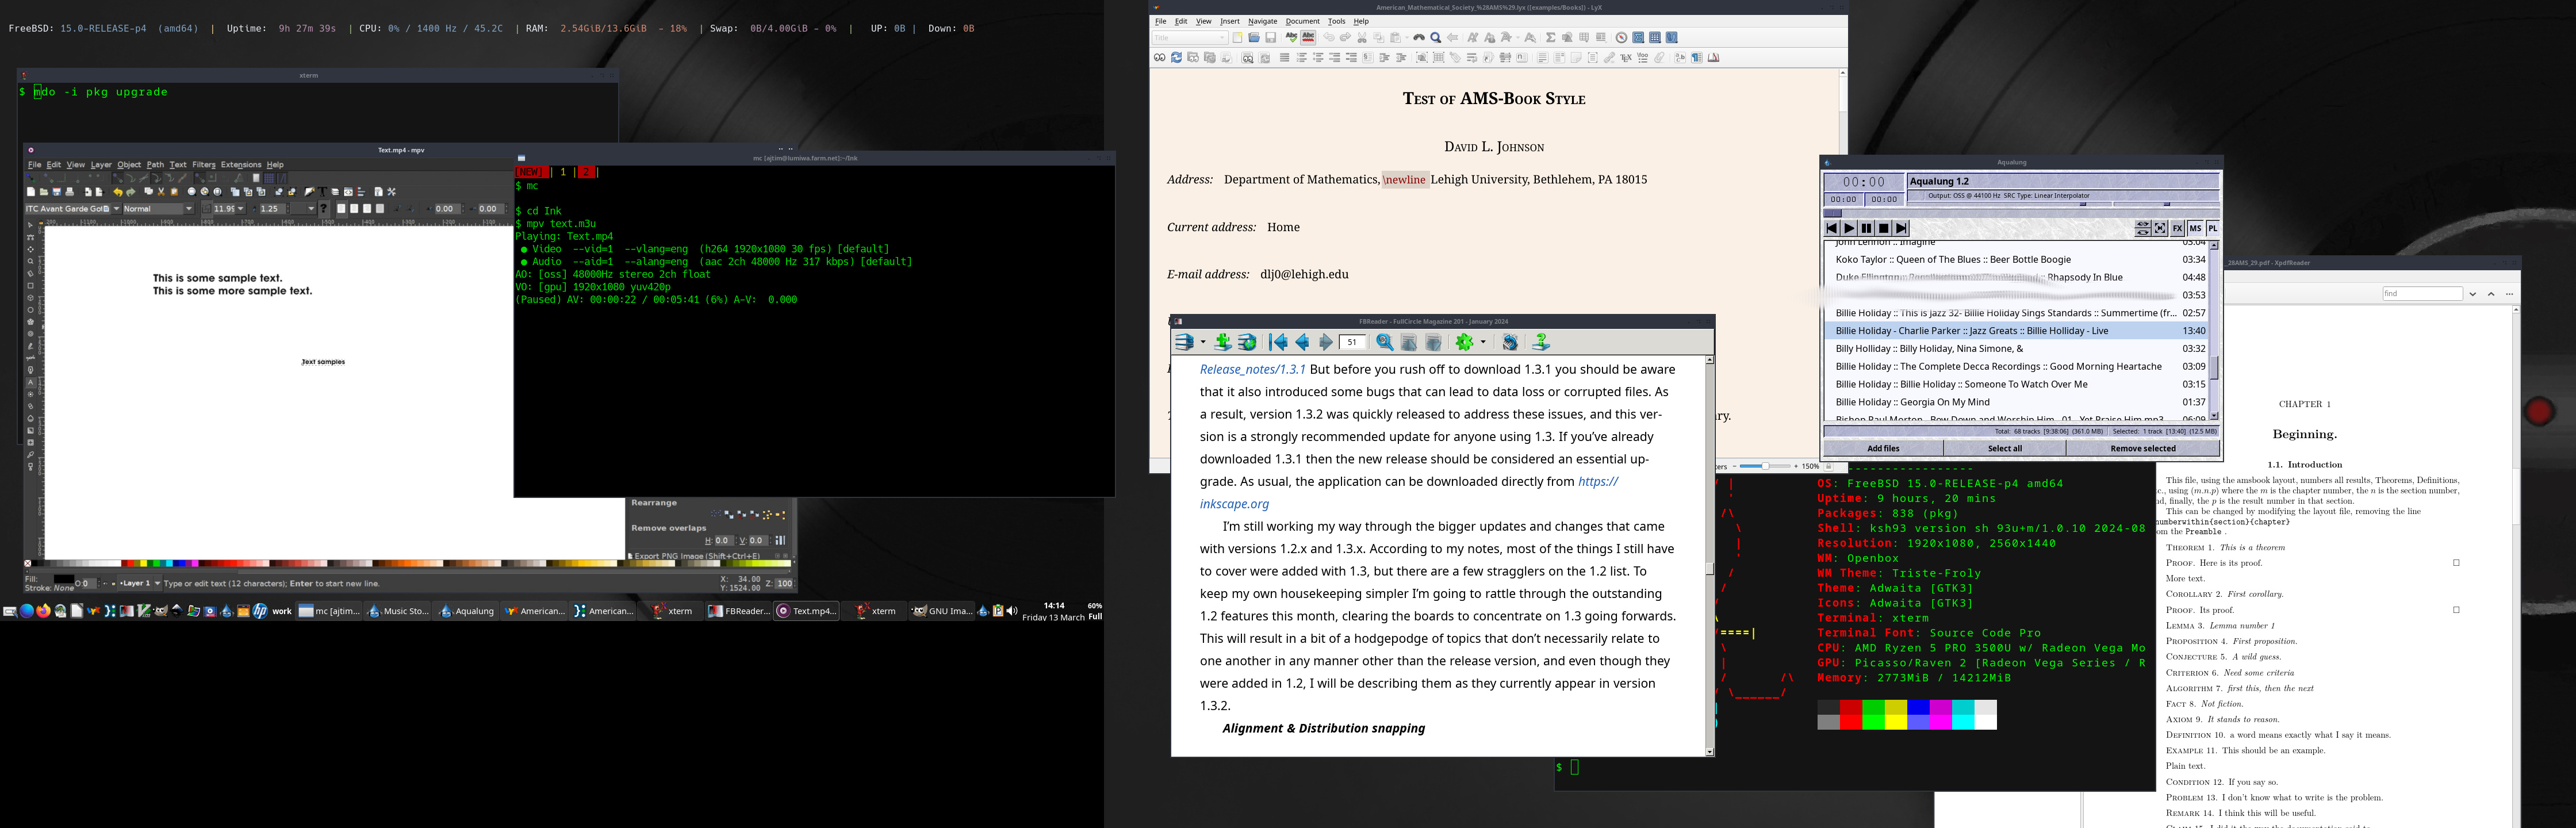Open the FBReader library dropdown arrow

tap(1202, 342)
